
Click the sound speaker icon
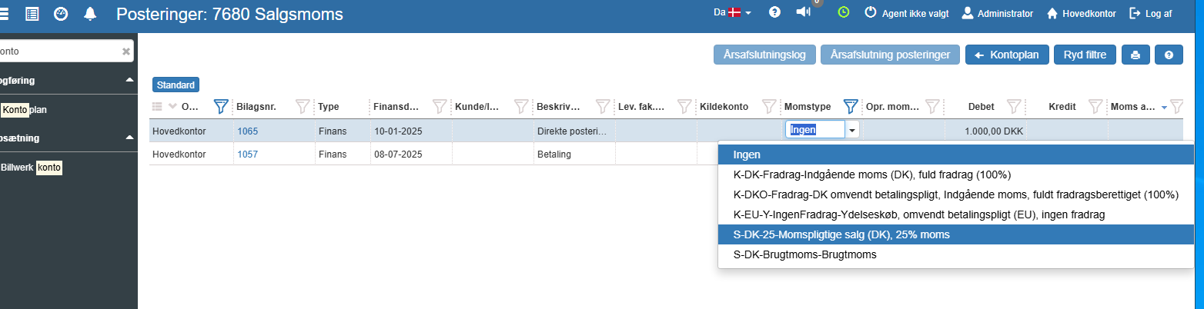[803, 12]
